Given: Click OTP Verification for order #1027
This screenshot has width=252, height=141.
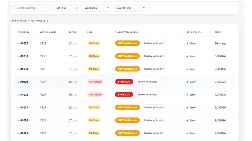Looking at the screenshot, I should 128,107.
